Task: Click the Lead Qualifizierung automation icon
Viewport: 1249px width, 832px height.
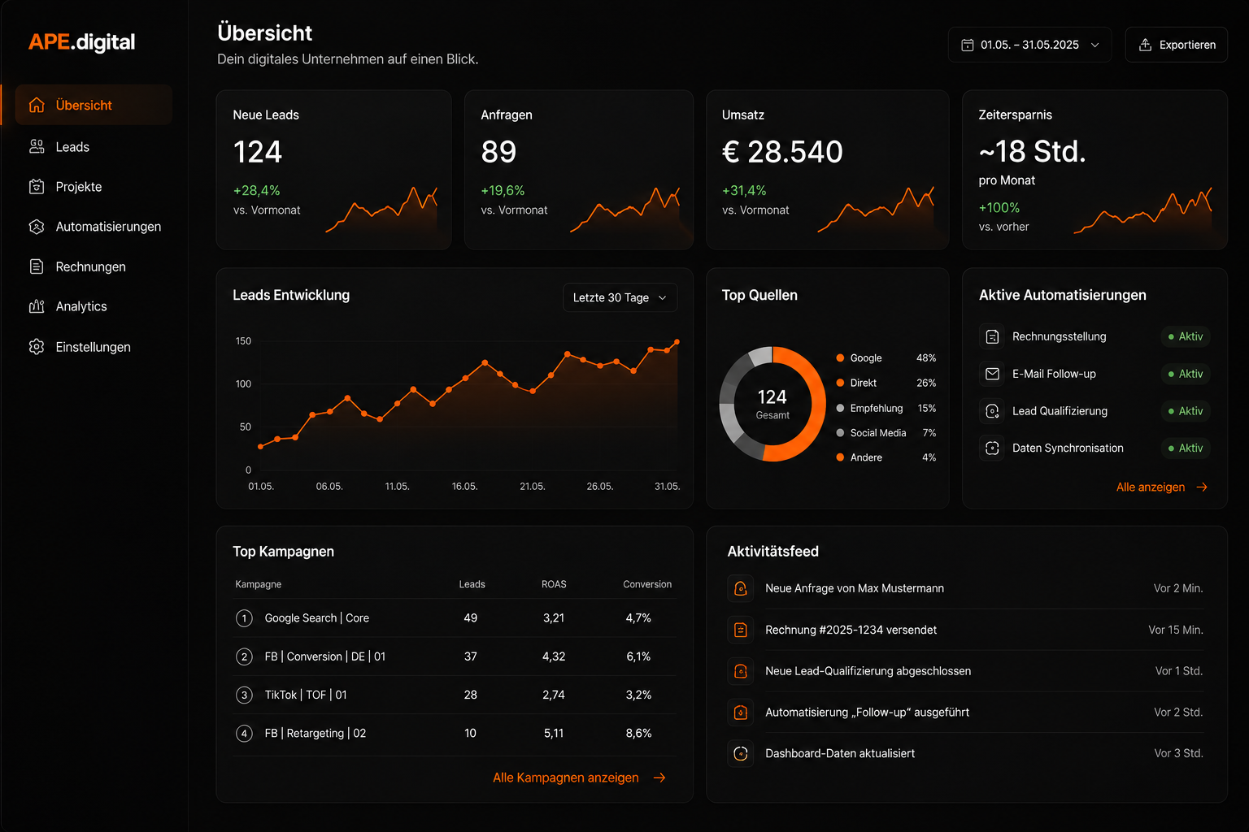Action: (992, 411)
